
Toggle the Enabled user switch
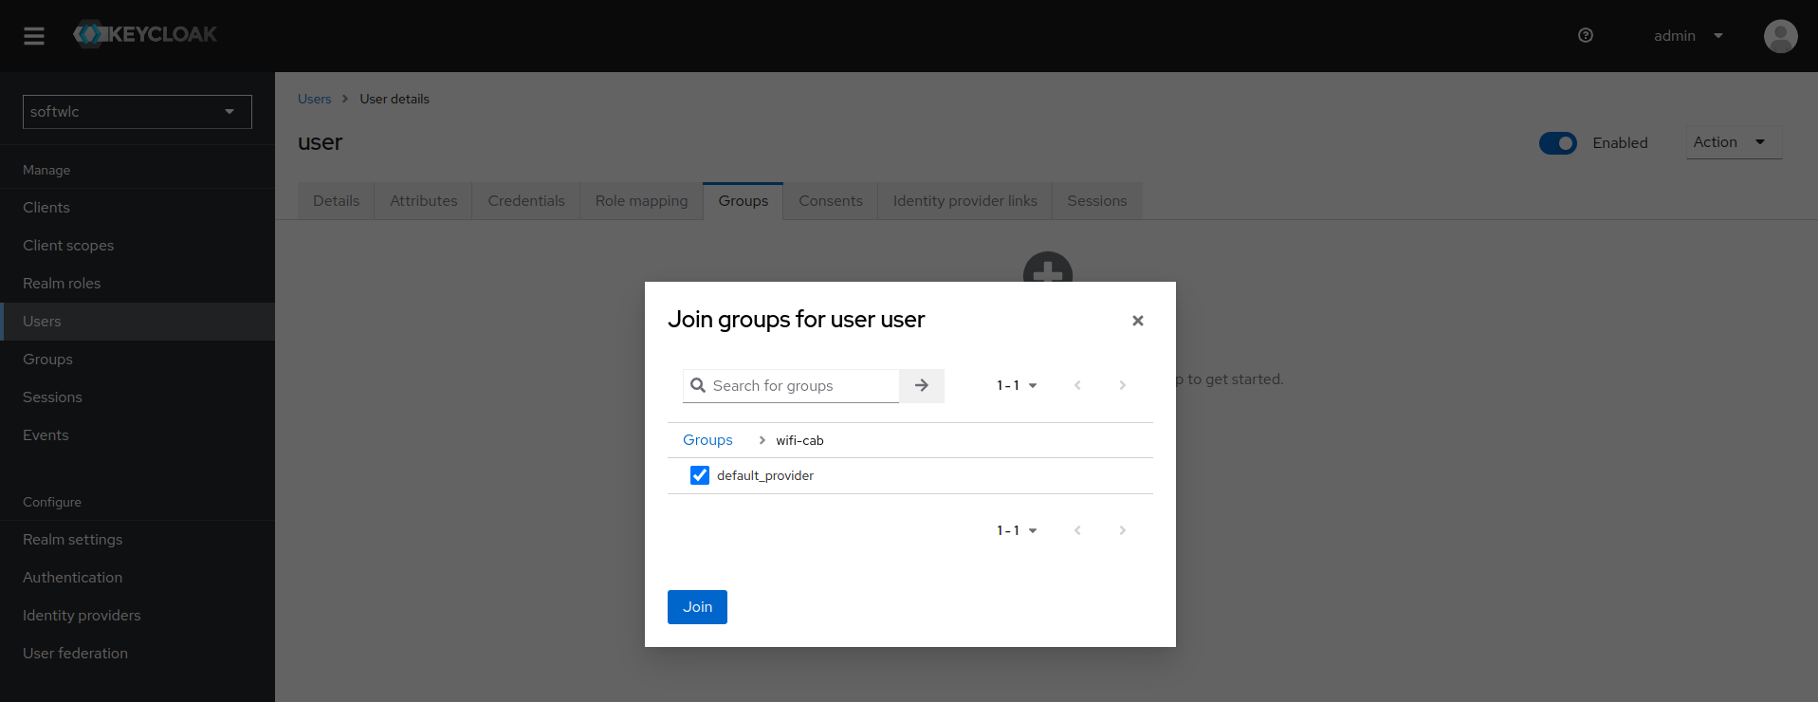[1558, 143]
